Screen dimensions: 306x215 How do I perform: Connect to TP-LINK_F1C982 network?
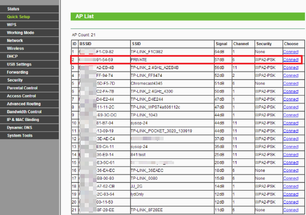(x=291, y=52)
